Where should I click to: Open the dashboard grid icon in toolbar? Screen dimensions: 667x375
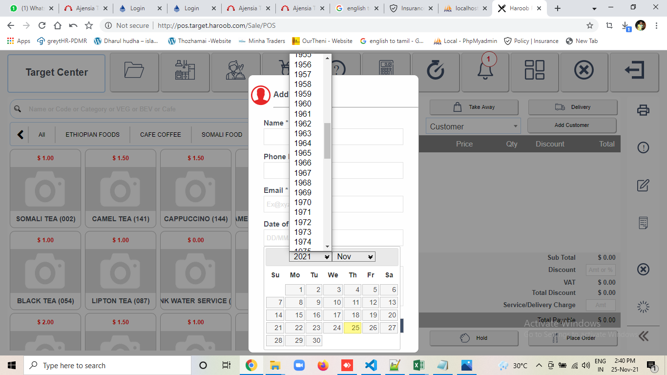click(535, 72)
